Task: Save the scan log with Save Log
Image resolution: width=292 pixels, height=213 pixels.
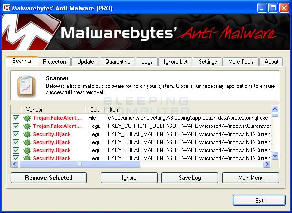Action: coord(190,178)
